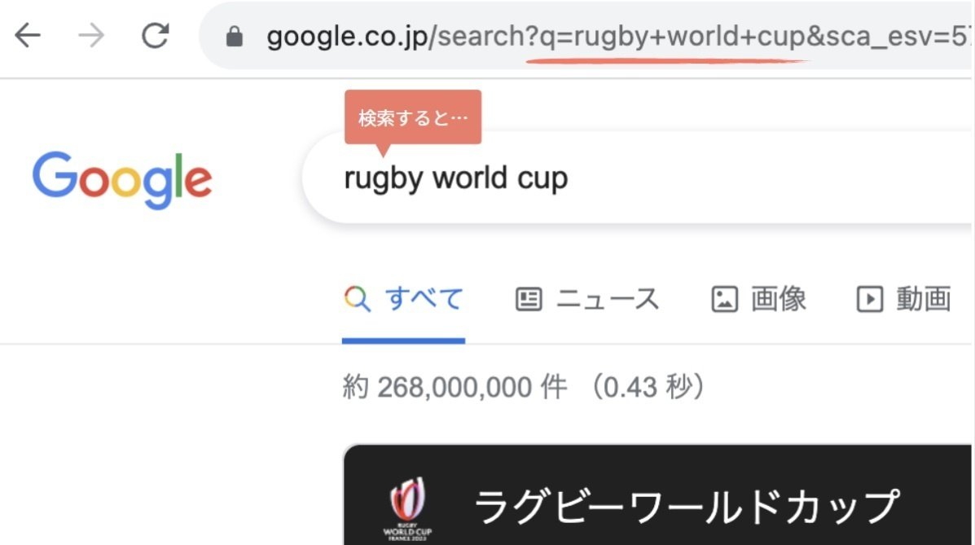The width and height of the screenshot is (975, 545).
Task: Click the red 検索すると… callout
Action: [x=413, y=117]
